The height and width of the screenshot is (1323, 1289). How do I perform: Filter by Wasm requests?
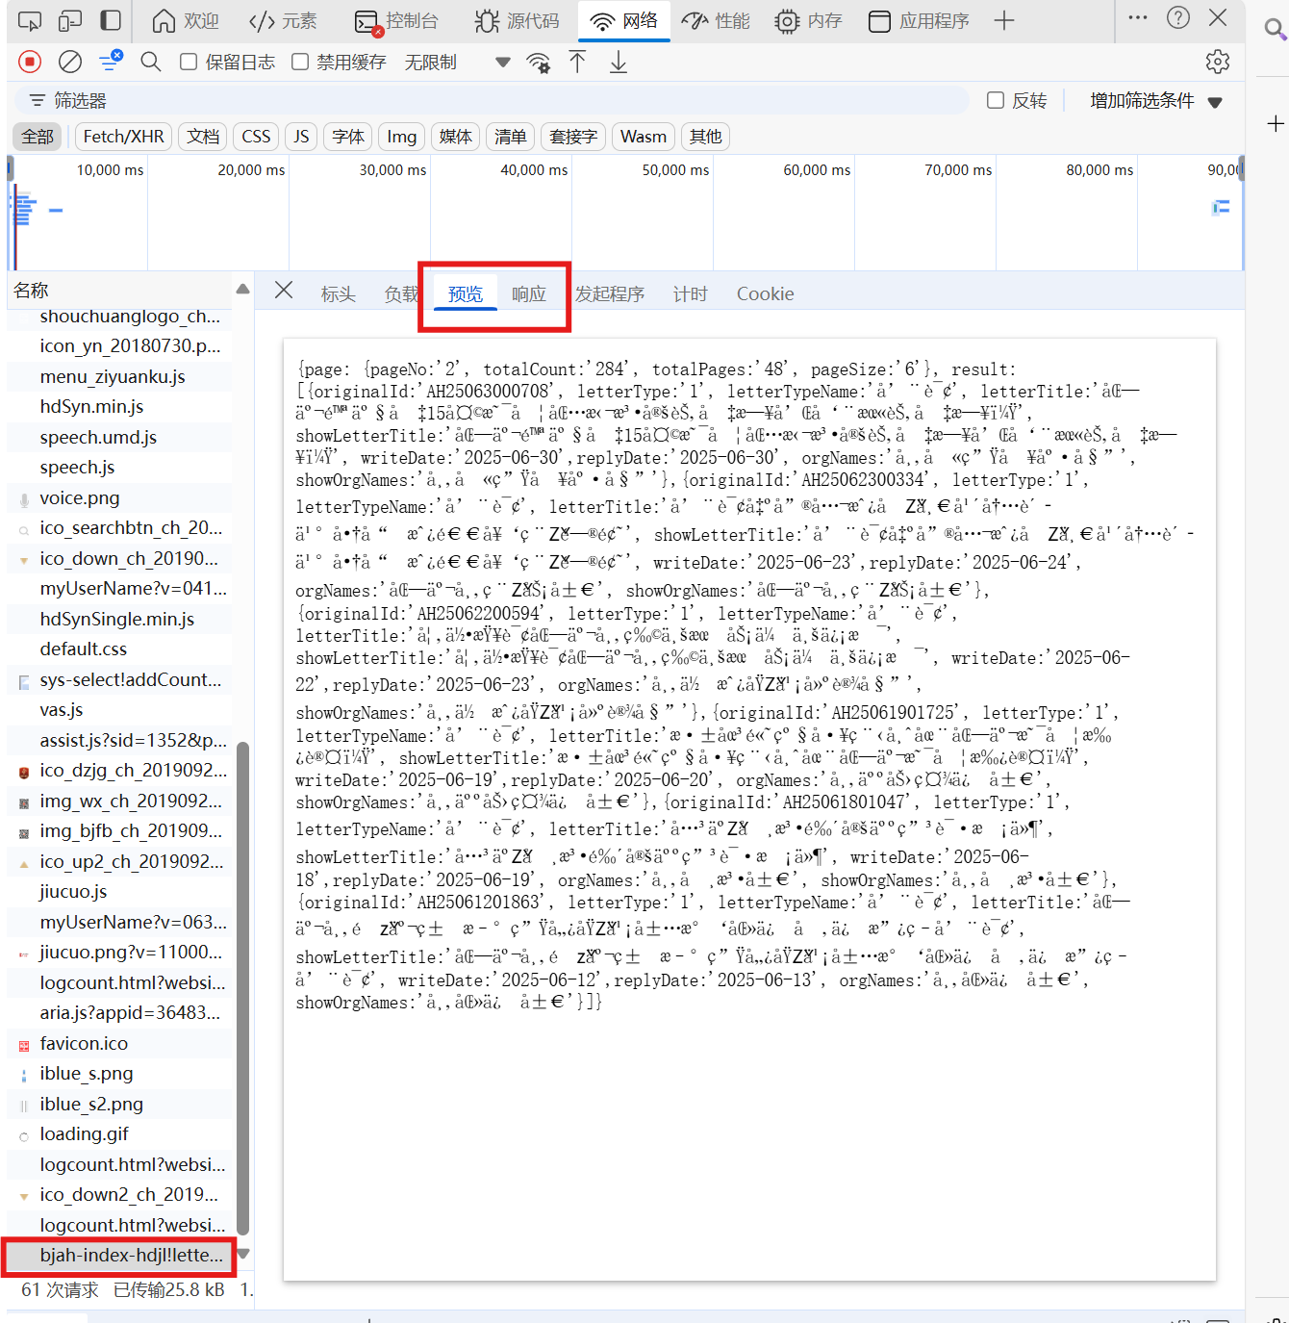click(x=644, y=137)
